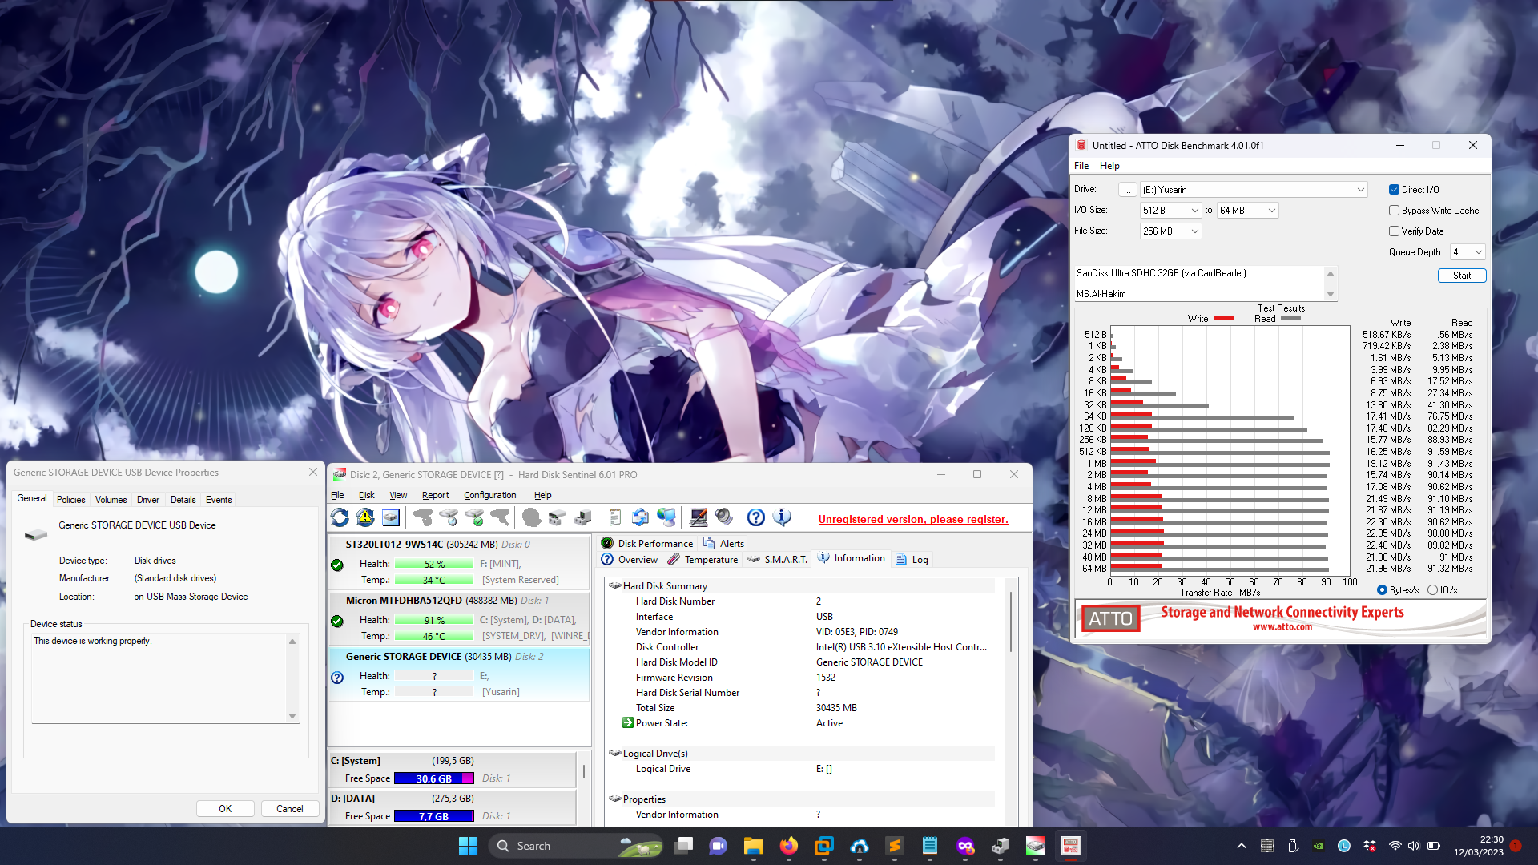Show hidden icons in system tray
This screenshot has height=865, width=1538.
tap(1242, 846)
